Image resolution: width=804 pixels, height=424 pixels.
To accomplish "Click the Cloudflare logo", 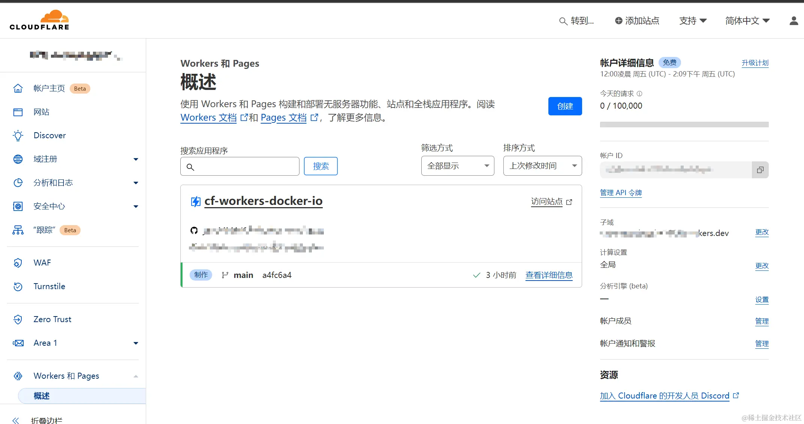I will coord(39,20).
